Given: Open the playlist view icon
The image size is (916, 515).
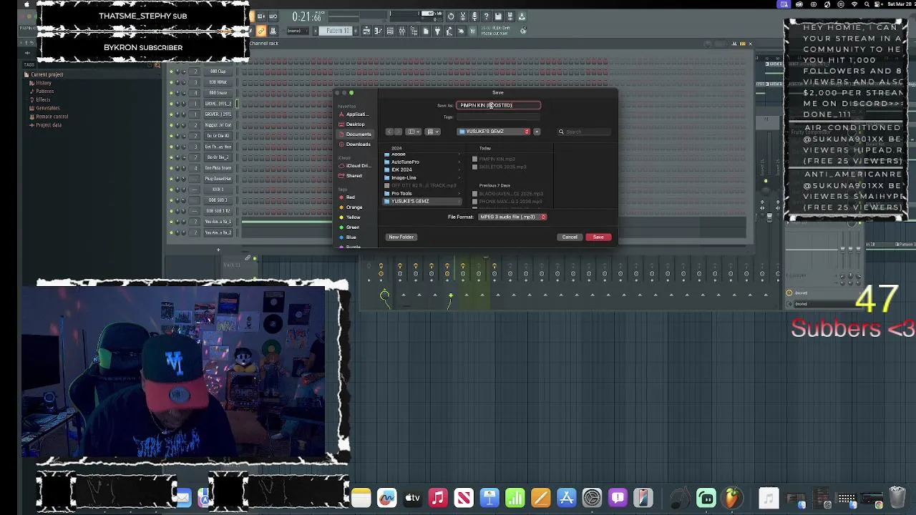Looking at the screenshot, I should click(x=366, y=31).
